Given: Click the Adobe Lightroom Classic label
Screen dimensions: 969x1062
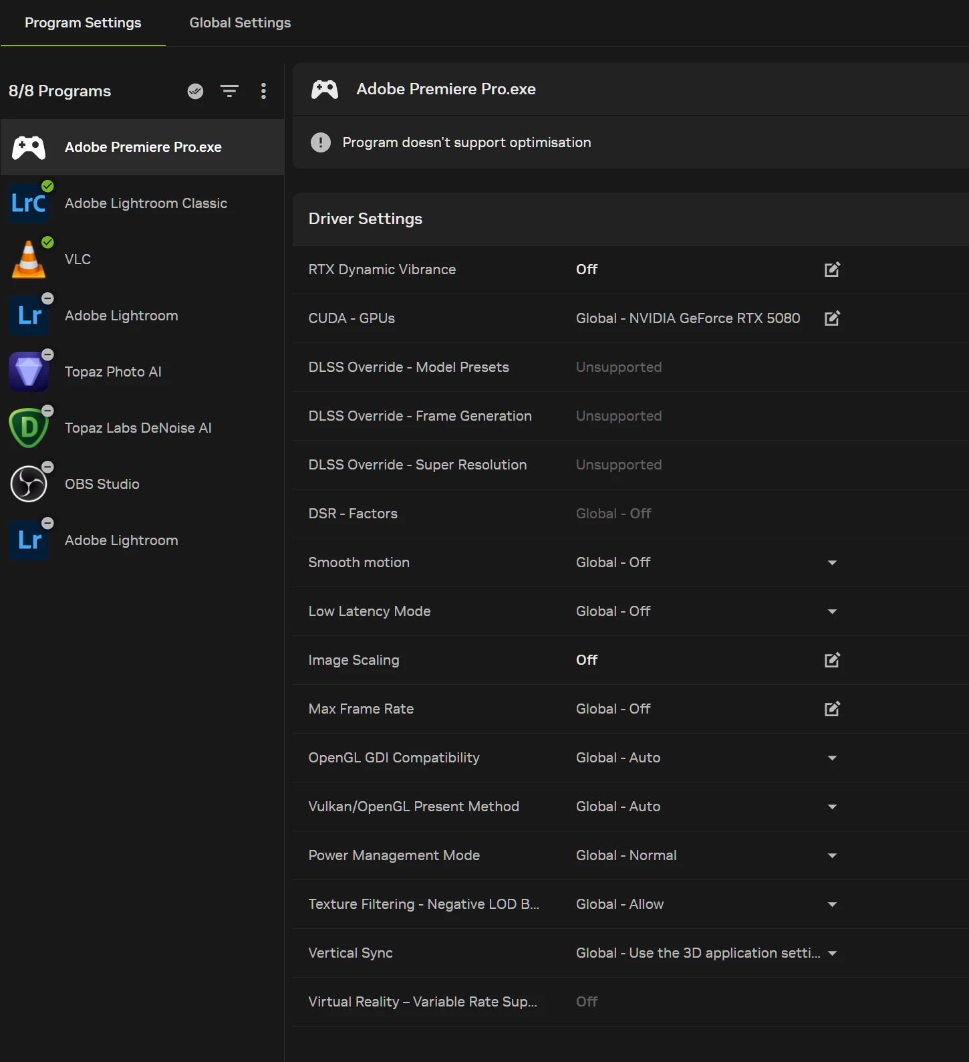Looking at the screenshot, I should [146, 203].
